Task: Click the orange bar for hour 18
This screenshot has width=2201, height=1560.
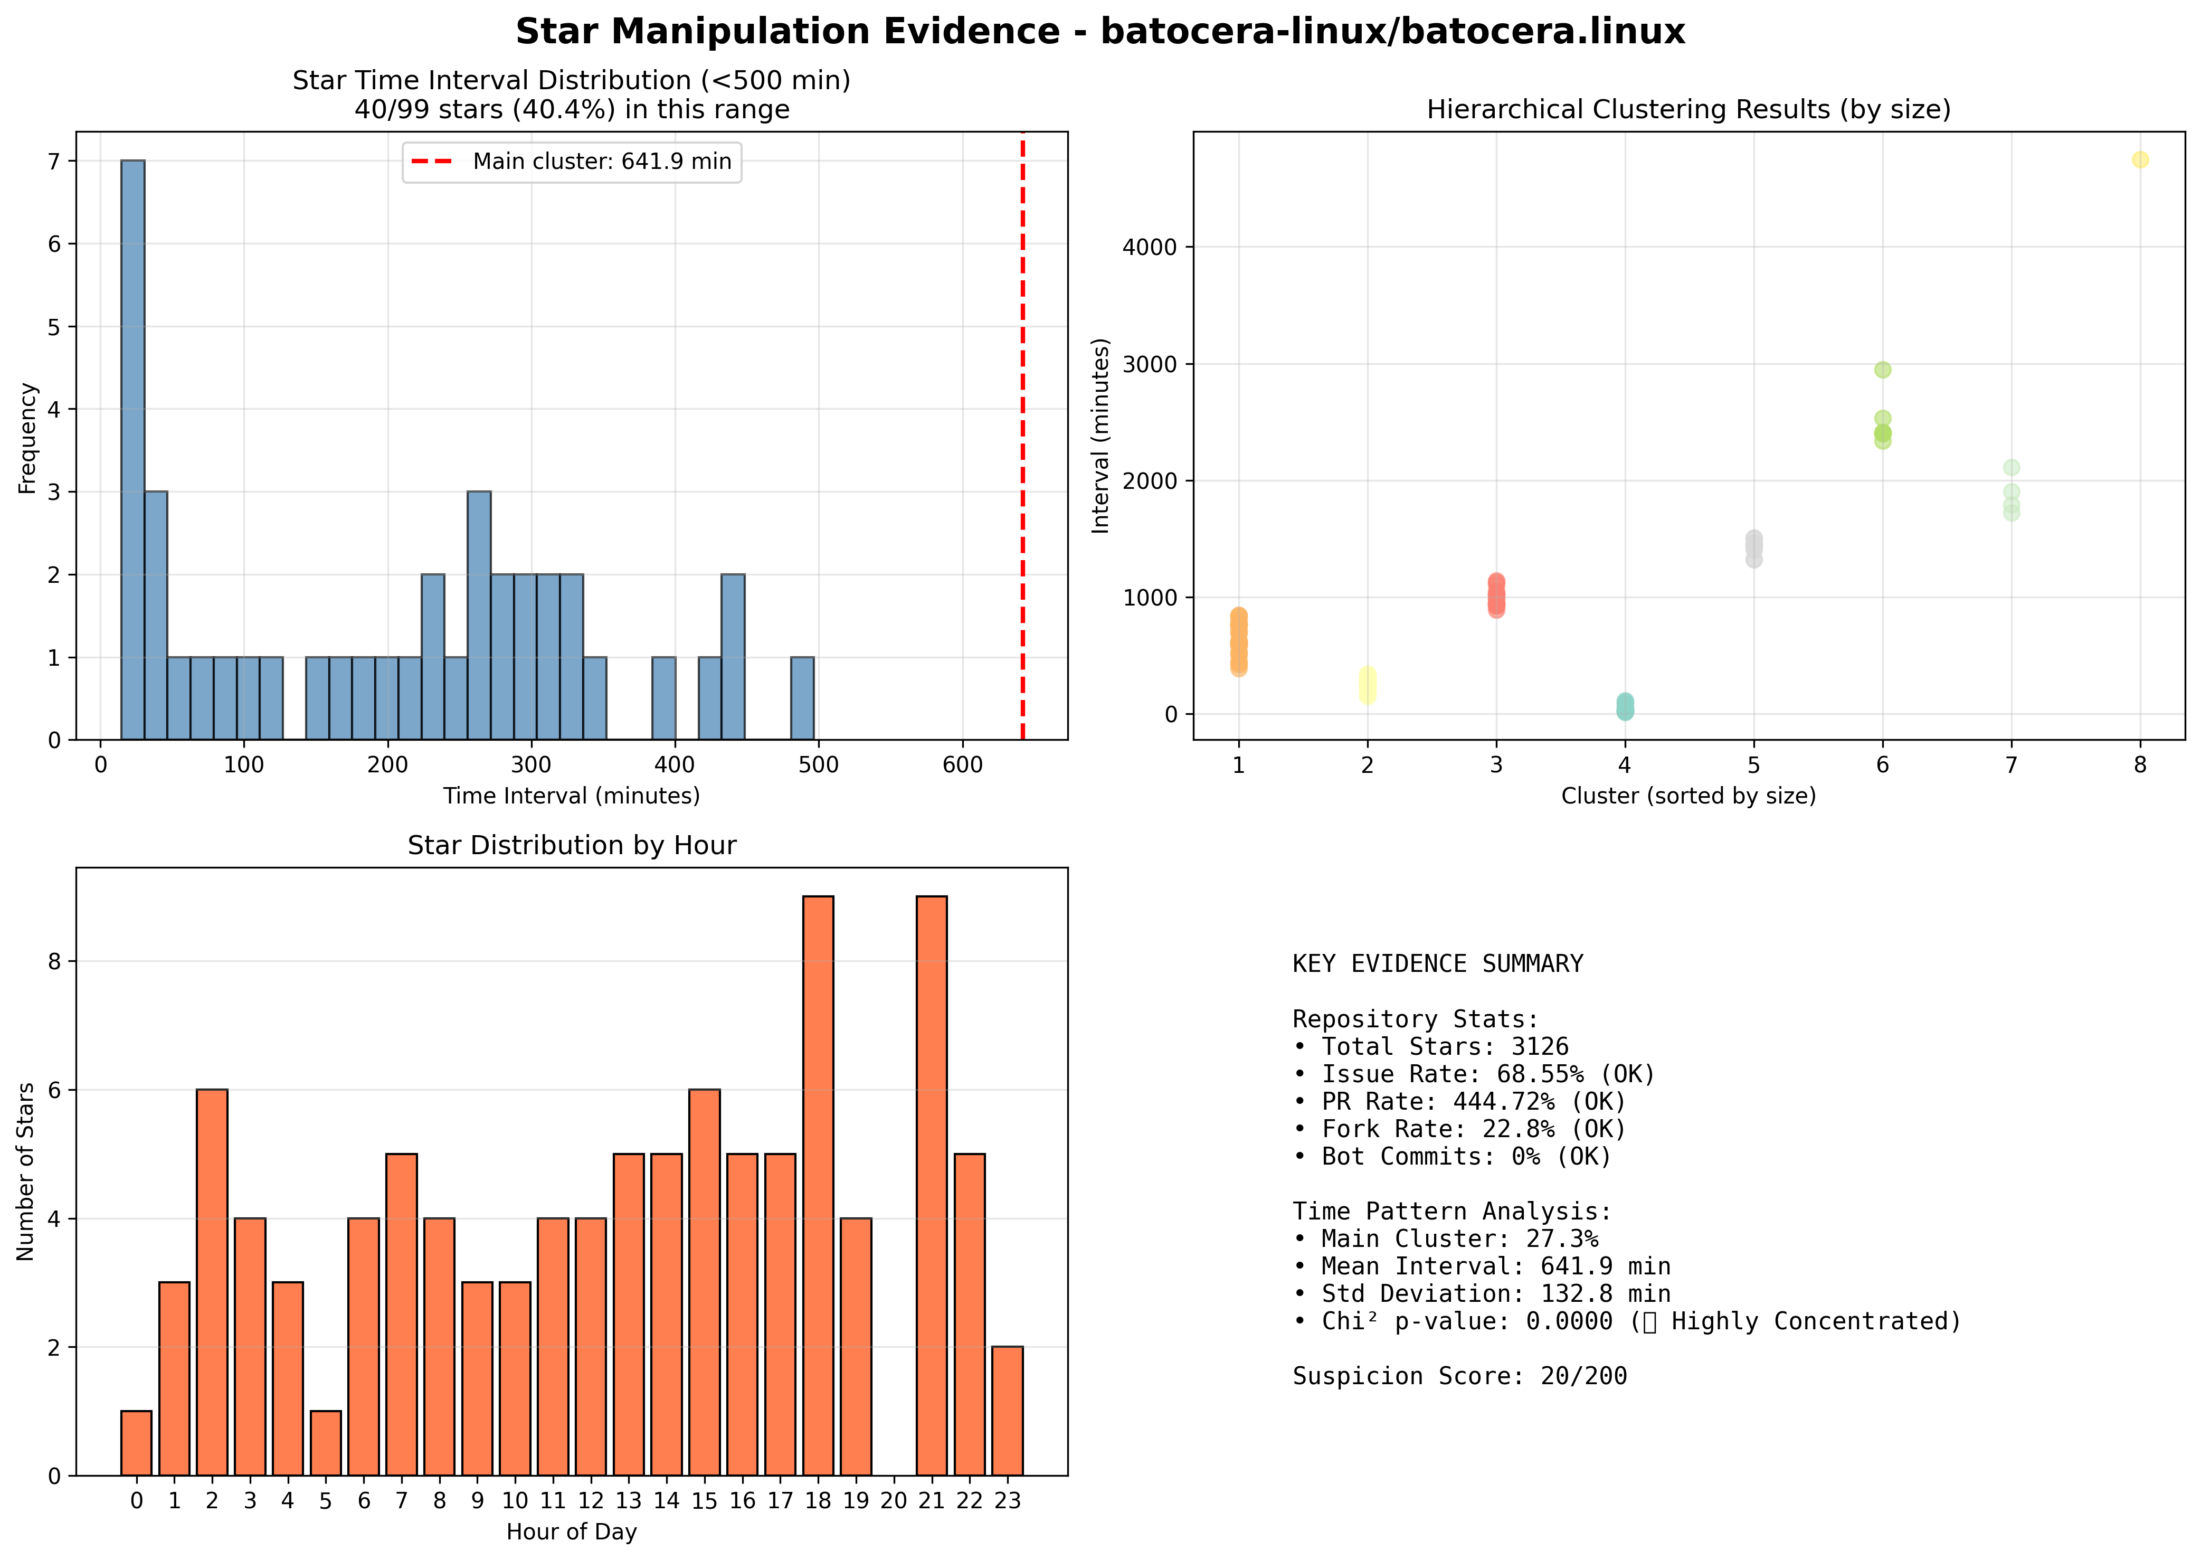Action: click(818, 1185)
